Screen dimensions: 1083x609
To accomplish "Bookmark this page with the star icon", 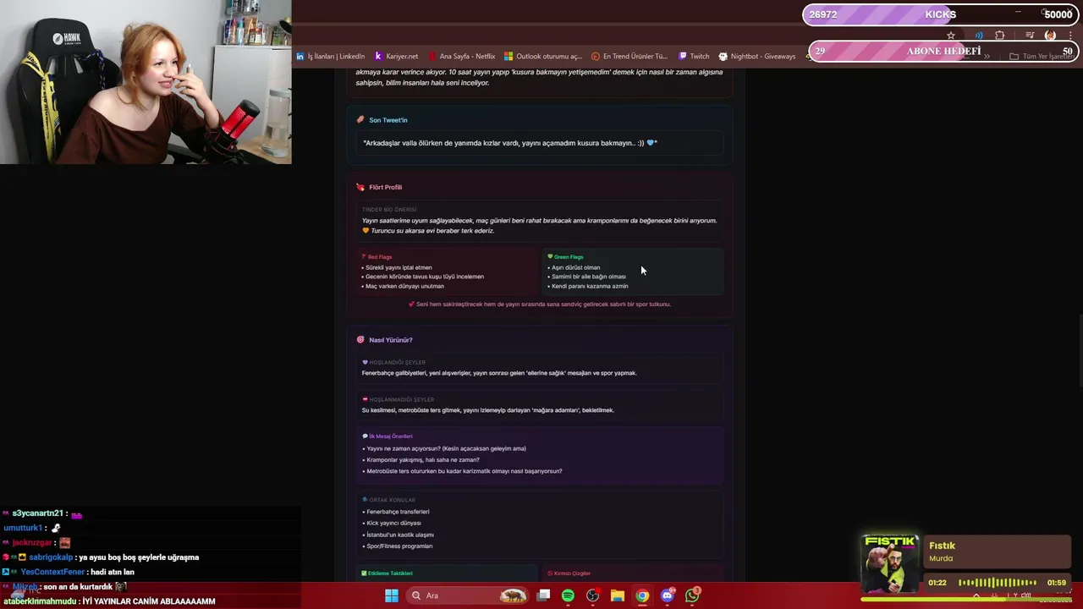I will [951, 36].
